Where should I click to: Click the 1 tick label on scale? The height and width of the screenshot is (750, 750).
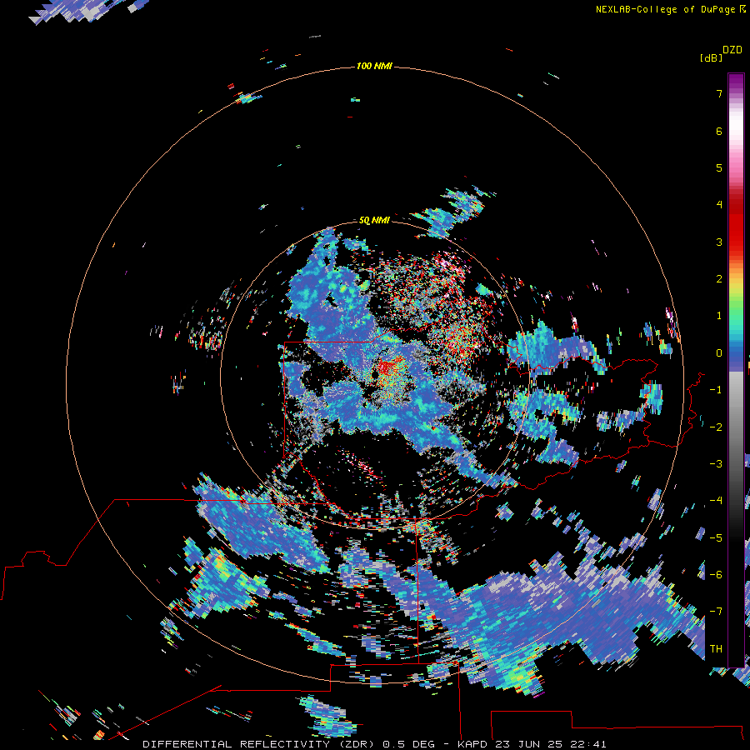coord(719,316)
